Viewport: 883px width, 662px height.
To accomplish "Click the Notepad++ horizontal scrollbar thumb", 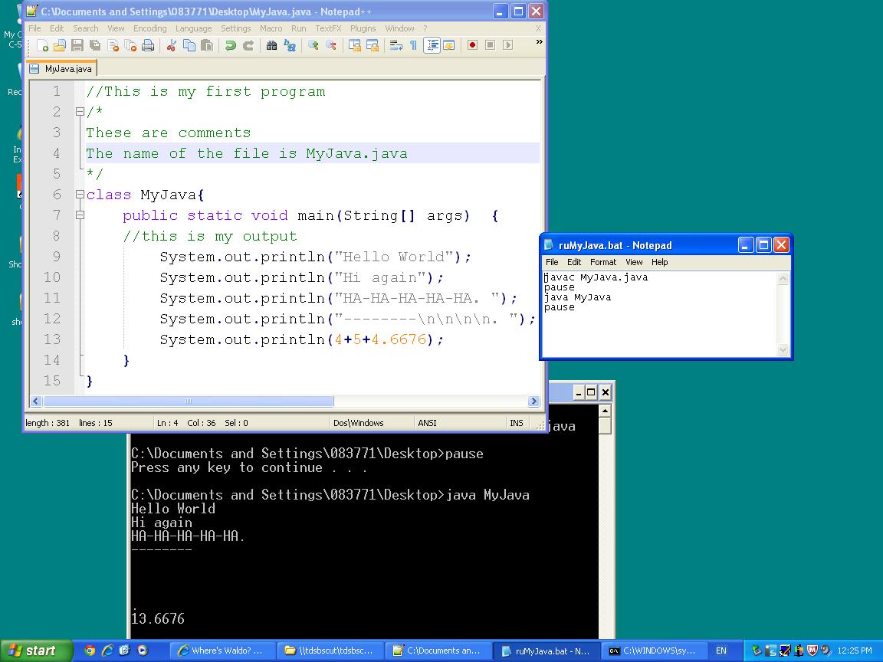I will [188, 401].
